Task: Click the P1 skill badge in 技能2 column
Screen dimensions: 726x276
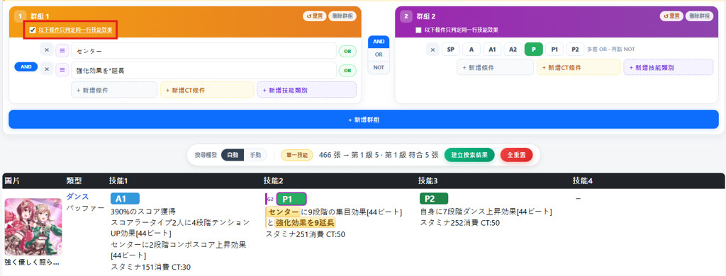Action: (291, 199)
